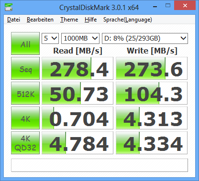The height and width of the screenshot is (181, 199).
Task: Click the 4K QD32 read result 4.784
Action: pyautogui.click(x=77, y=143)
